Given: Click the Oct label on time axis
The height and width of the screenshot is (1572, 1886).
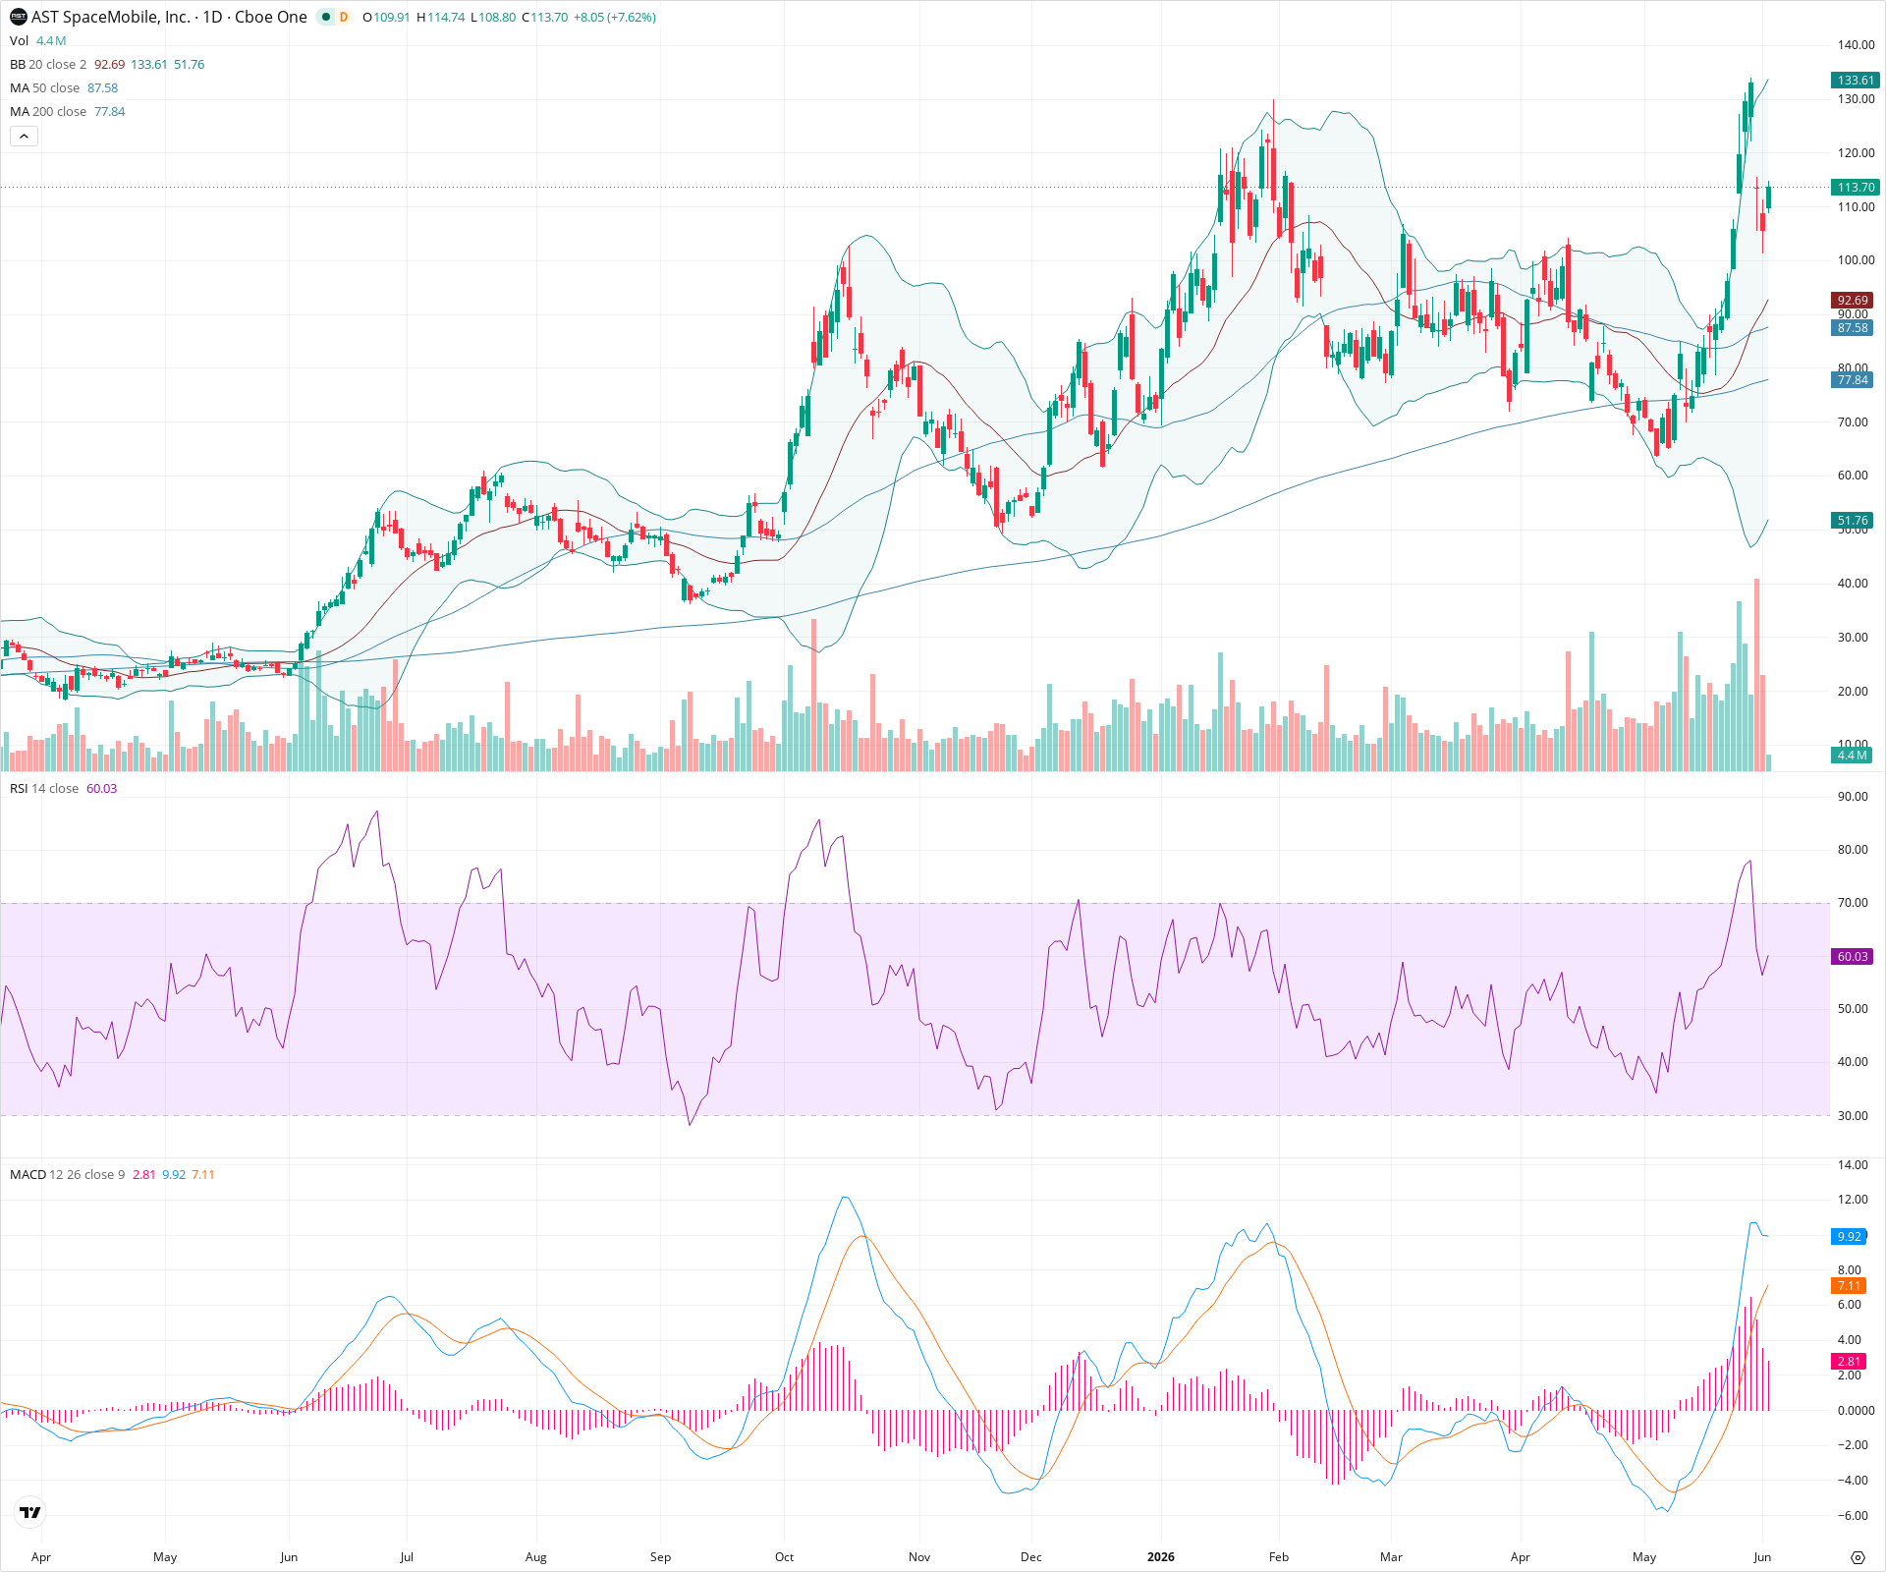Looking at the screenshot, I should tap(785, 1557).
